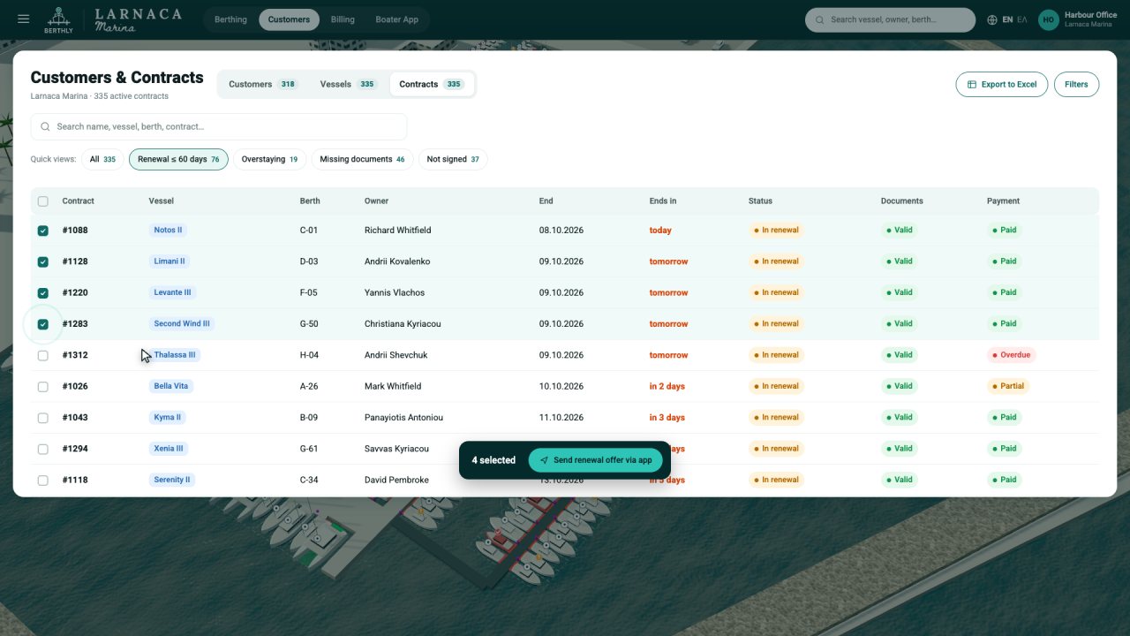
Task: Untick the #1283 contract checkbox
Action: coord(42,324)
